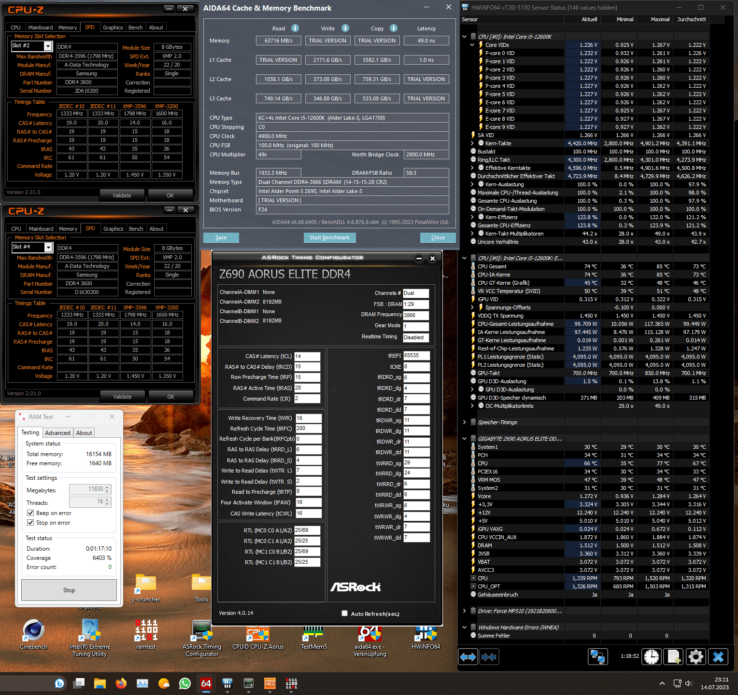This screenshot has width=738, height=695.
Task: Click the Aktuell column header in HWiNFO
Action: point(582,19)
